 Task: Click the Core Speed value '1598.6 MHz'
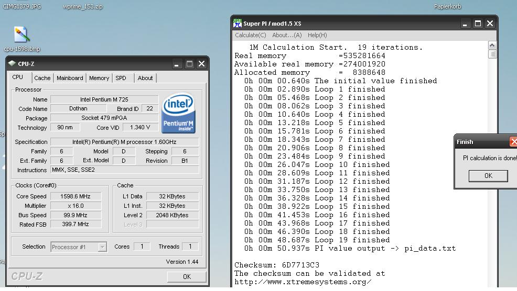click(x=75, y=196)
